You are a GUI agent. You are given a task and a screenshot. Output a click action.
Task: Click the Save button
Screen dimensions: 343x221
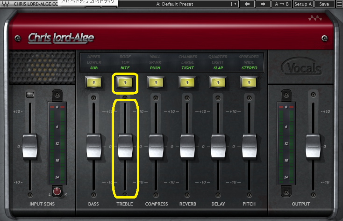point(323,4)
